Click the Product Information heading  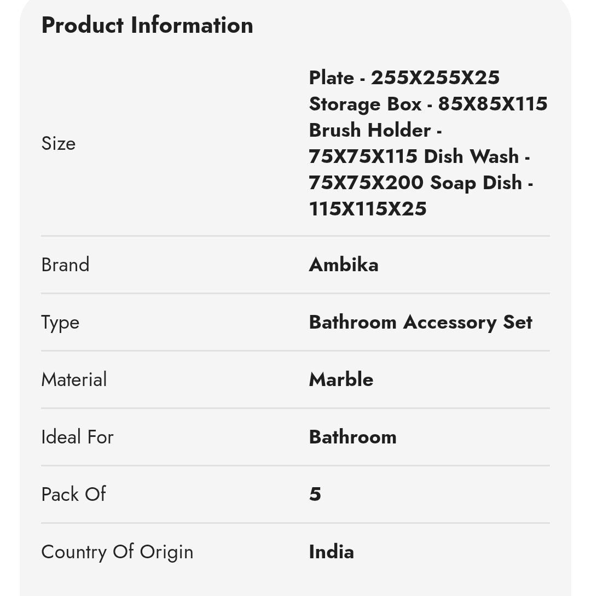(147, 26)
